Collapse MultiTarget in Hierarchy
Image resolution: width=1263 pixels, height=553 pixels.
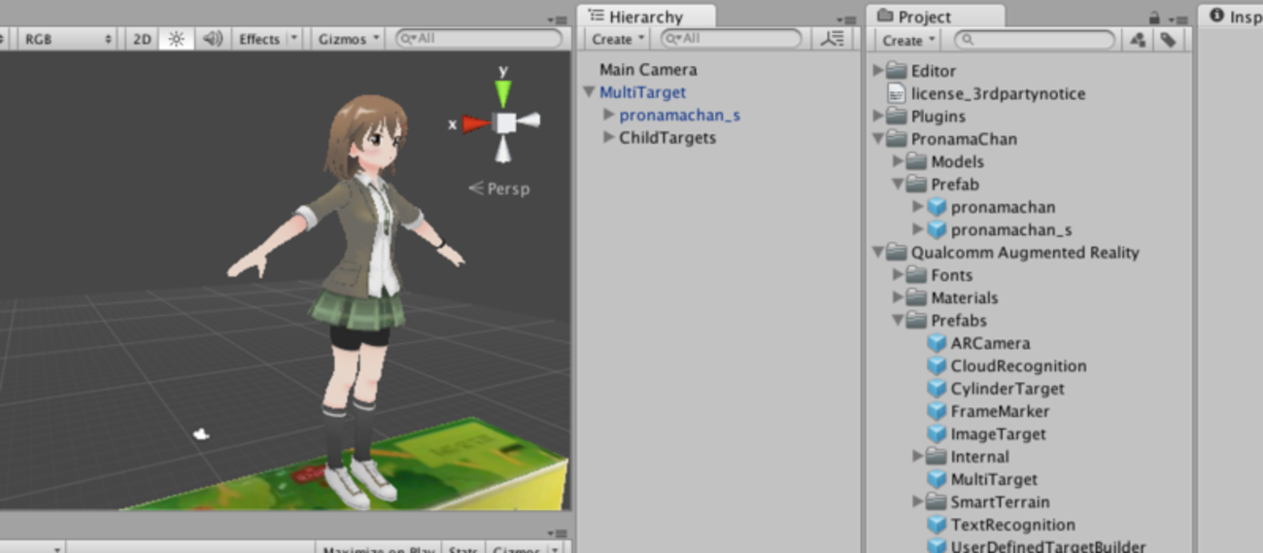pos(589,92)
